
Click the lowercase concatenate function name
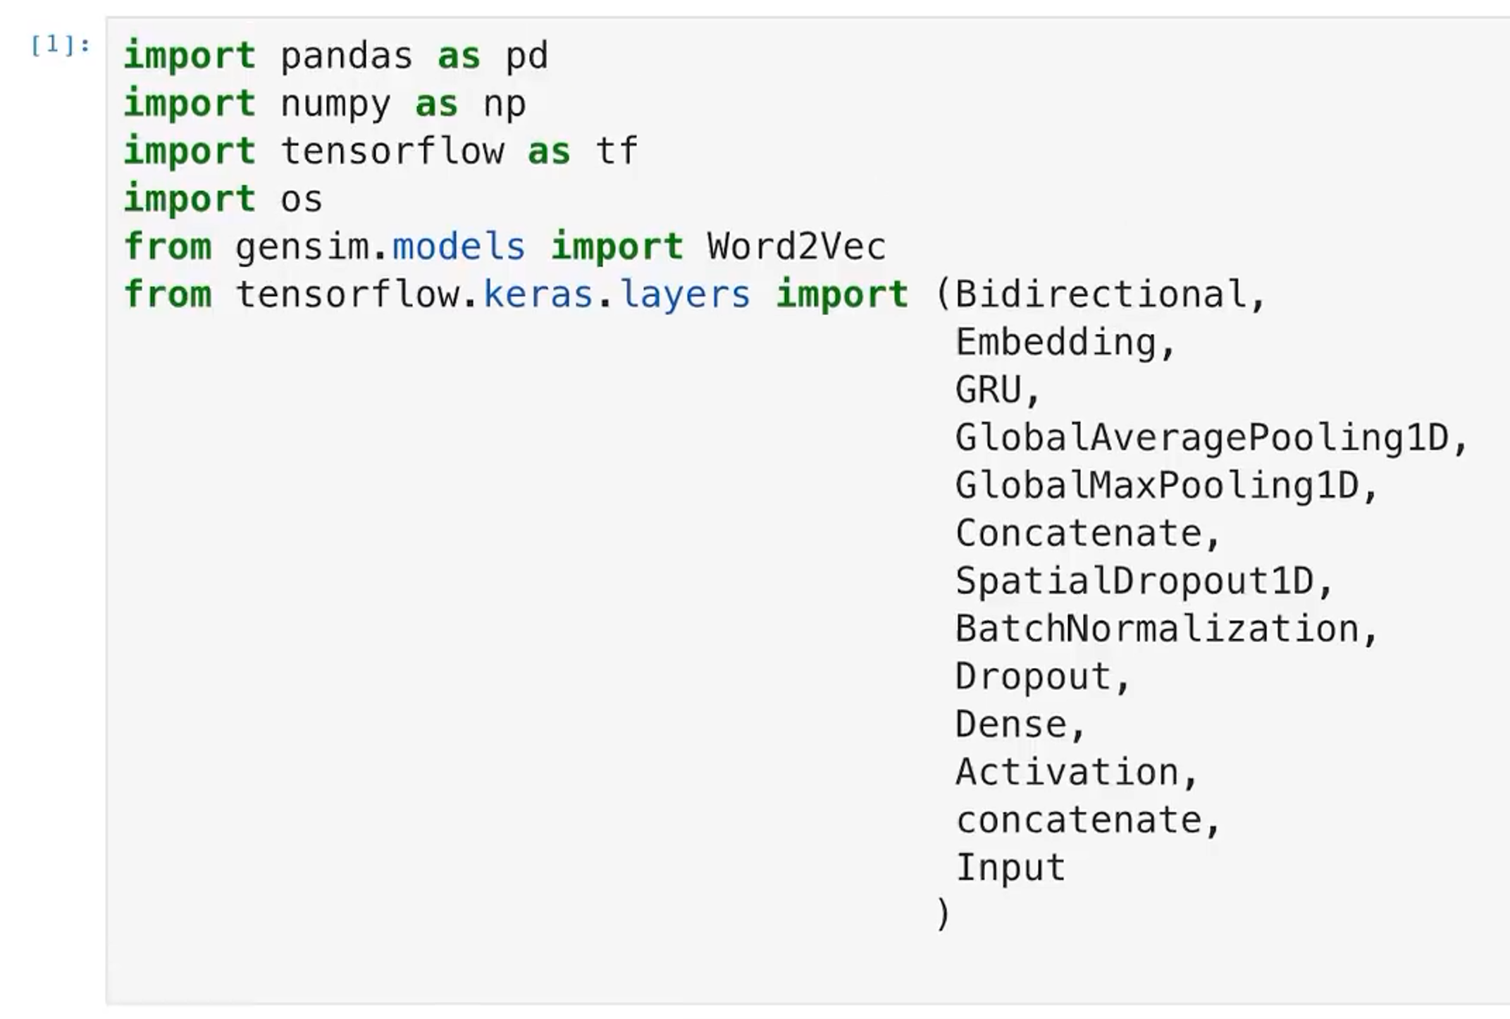[x=1078, y=820]
